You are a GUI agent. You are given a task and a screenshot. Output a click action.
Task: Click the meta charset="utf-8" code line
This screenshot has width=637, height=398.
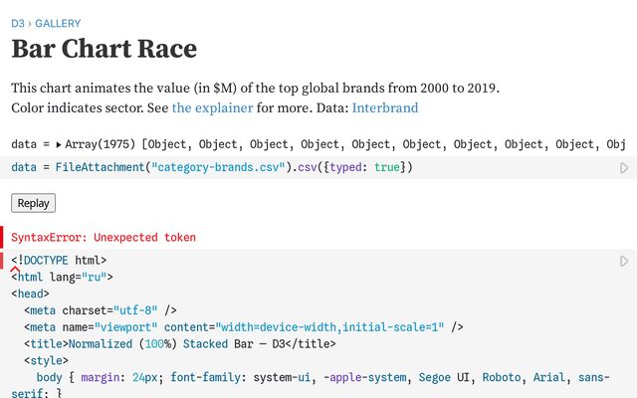coord(100,309)
